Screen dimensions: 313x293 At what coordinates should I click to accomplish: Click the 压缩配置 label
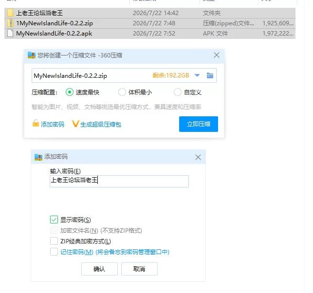click(x=44, y=92)
